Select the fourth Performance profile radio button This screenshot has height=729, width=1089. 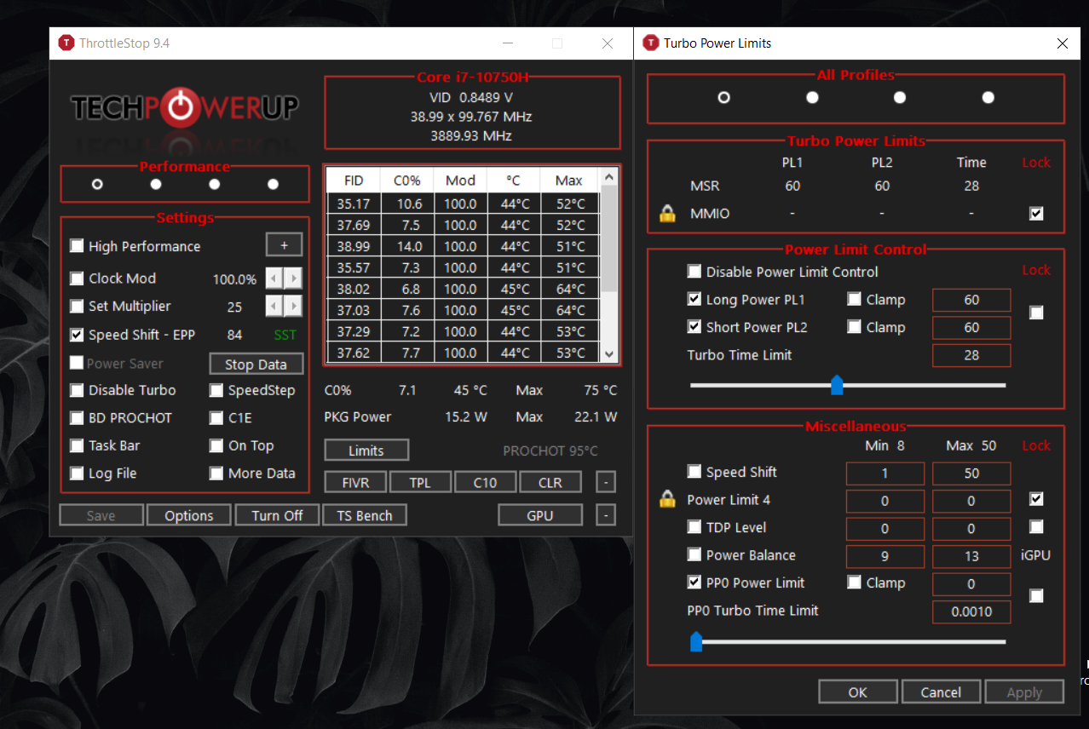[x=273, y=184]
